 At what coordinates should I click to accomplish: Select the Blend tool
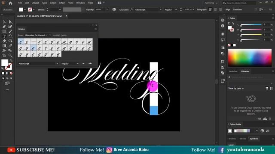pos(10,50)
